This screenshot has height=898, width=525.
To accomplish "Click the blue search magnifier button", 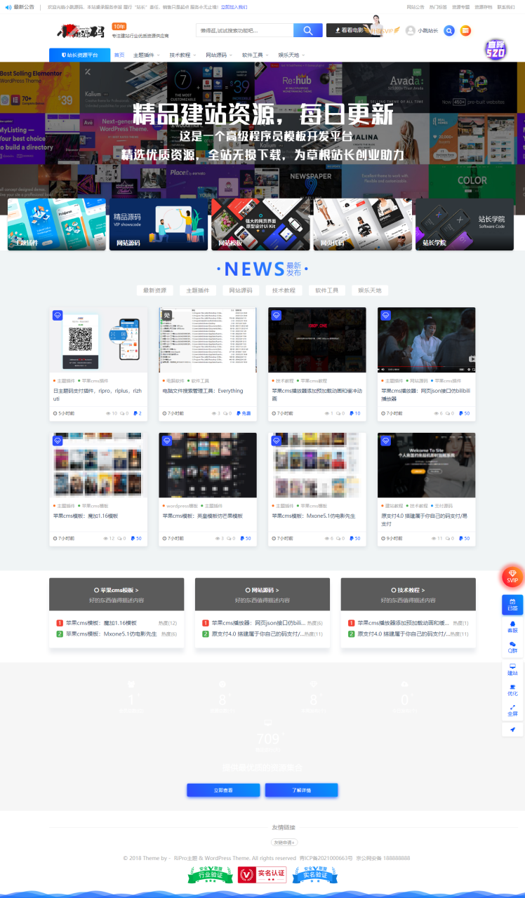I will click(307, 31).
